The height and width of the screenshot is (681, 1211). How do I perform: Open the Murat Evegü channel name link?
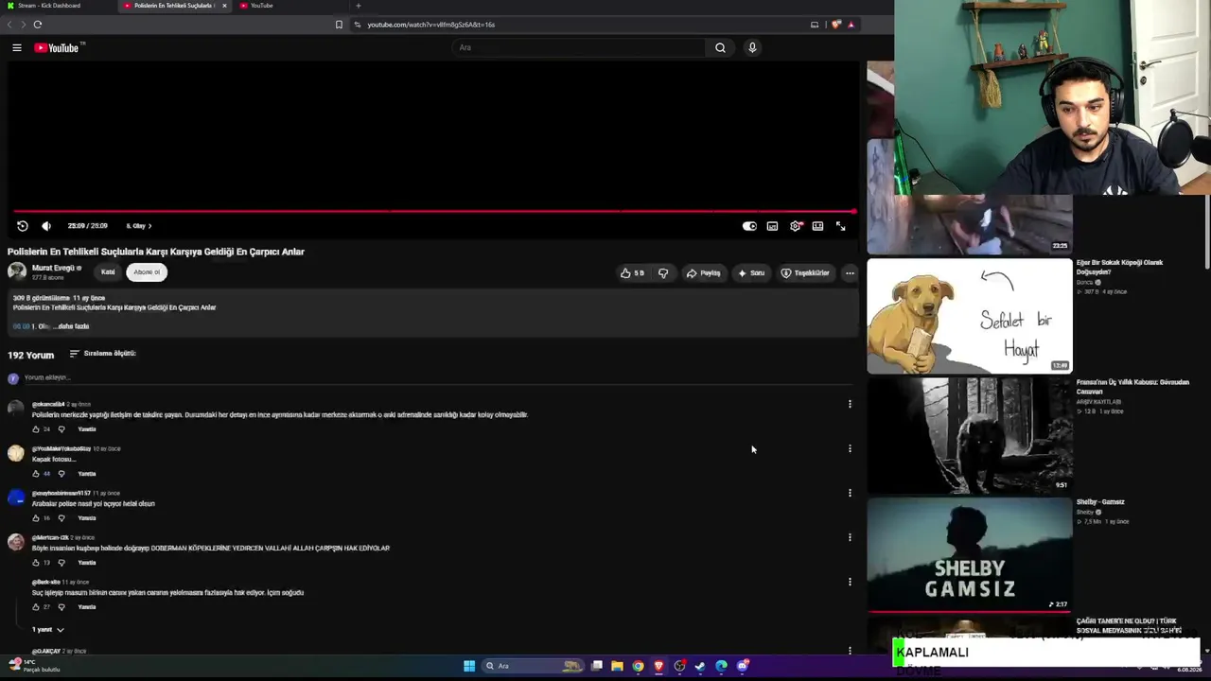point(53,269)
